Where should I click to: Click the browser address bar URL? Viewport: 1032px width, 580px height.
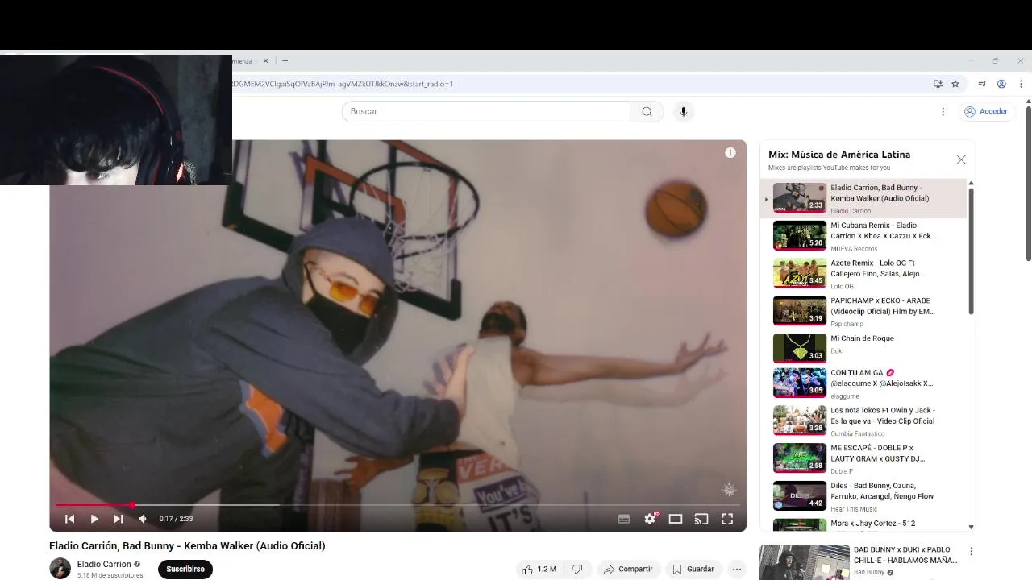(343, 84)
